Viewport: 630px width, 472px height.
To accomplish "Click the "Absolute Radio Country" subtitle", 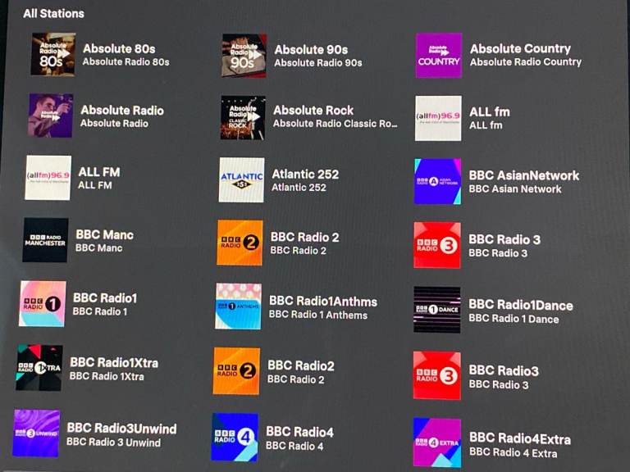I will (x=526, y=61).
